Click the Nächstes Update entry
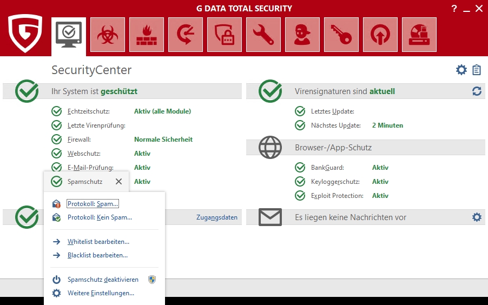This screenshot has width=488, height=305. tap(336, 125)
